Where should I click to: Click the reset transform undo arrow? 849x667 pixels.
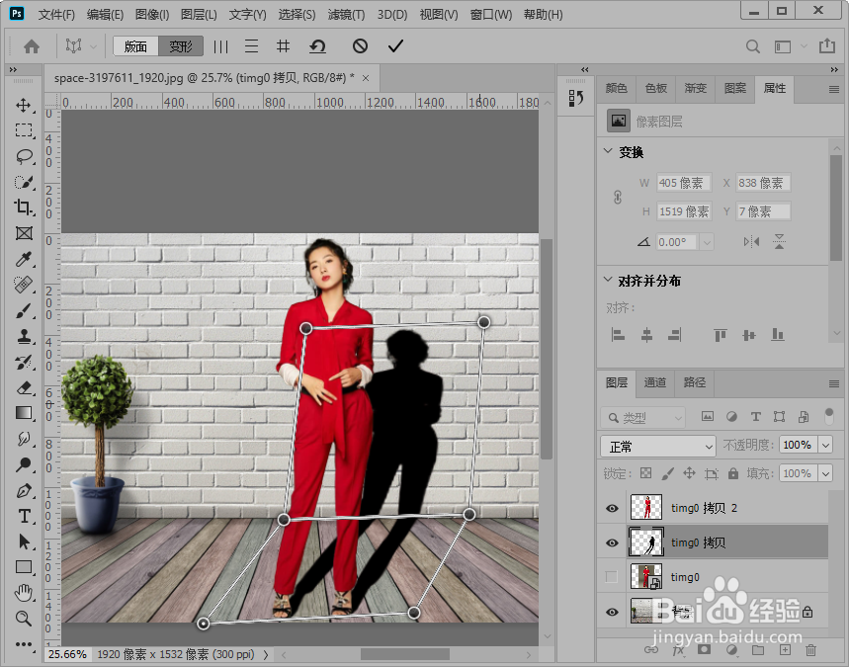[317, 46]
